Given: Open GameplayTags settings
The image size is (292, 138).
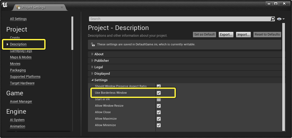Looking at the screenshot, I should 21,51.
